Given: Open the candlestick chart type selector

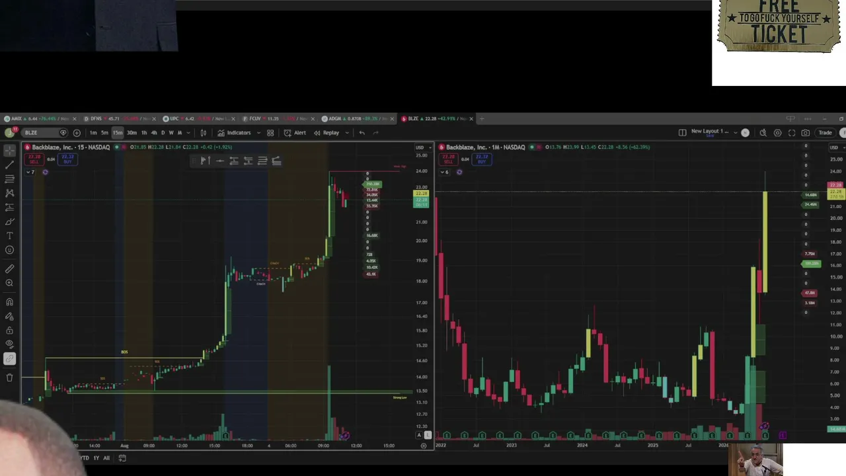Looking at the screenshot, I should coord(204,133).
